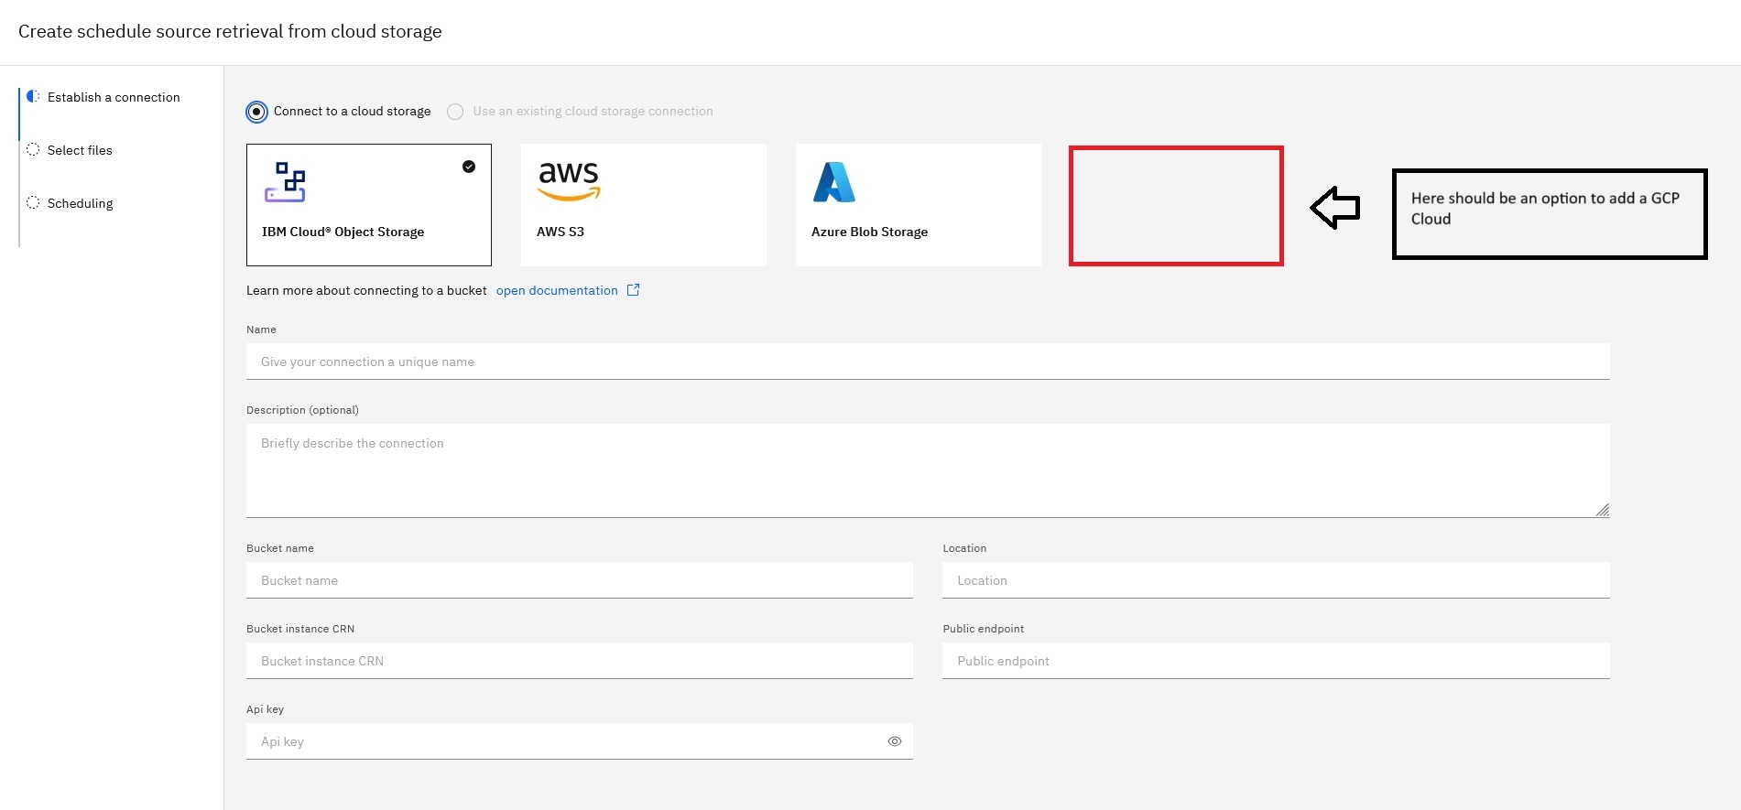Viewport: 1741px width, 810px height.
Task: Click the Location input field
Action: 1275,580
